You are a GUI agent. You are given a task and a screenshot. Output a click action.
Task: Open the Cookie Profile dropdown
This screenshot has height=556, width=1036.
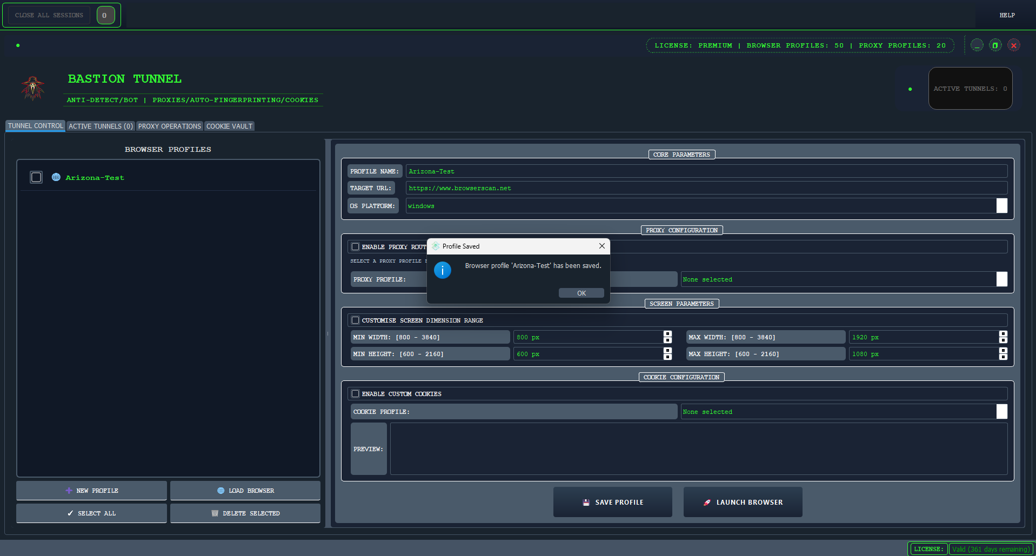(x=1001, y=412)
